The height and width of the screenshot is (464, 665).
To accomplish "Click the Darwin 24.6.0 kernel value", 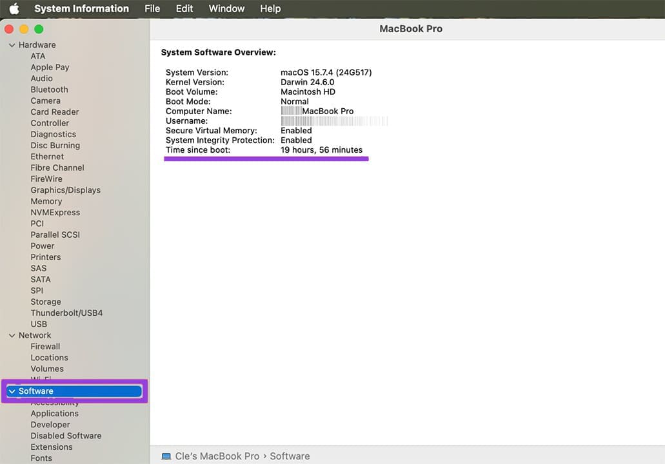I will pos(308,82).
